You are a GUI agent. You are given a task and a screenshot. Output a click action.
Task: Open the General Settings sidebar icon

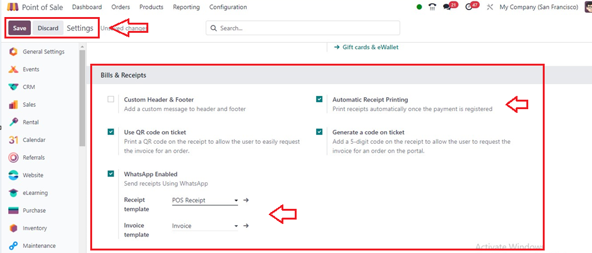click(x=13, y=52)
